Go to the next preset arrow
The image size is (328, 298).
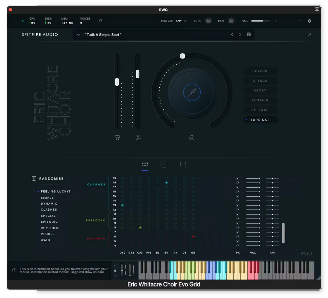[x=240, y=34]
